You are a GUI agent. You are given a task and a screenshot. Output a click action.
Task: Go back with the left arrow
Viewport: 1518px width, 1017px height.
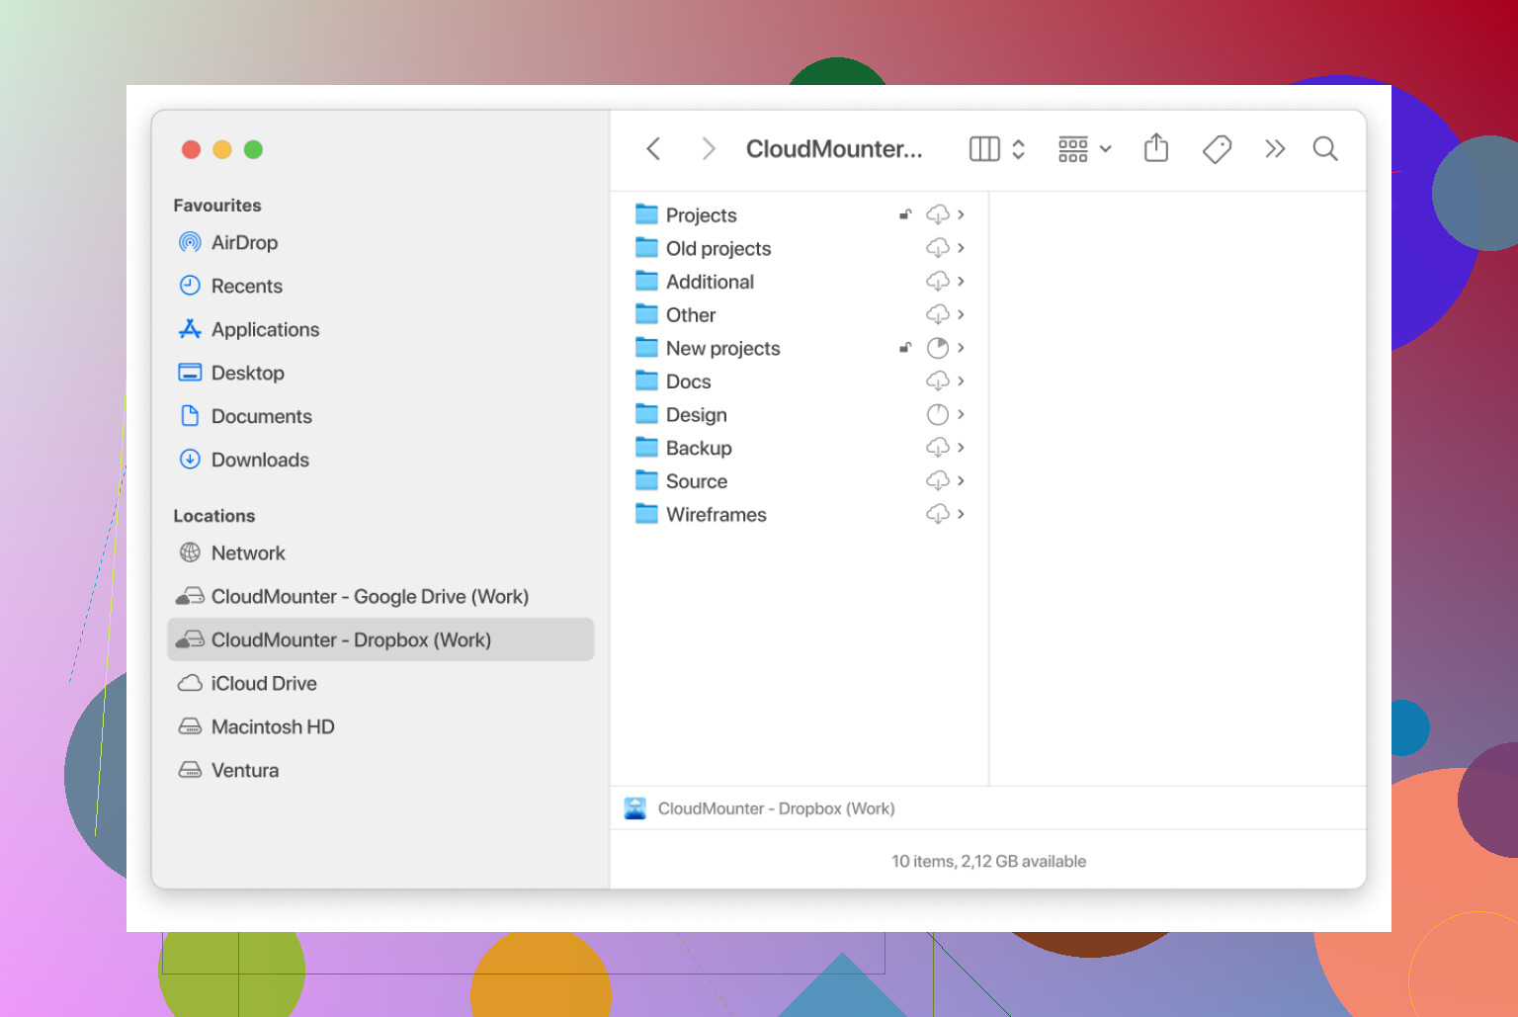coord(653,149)
